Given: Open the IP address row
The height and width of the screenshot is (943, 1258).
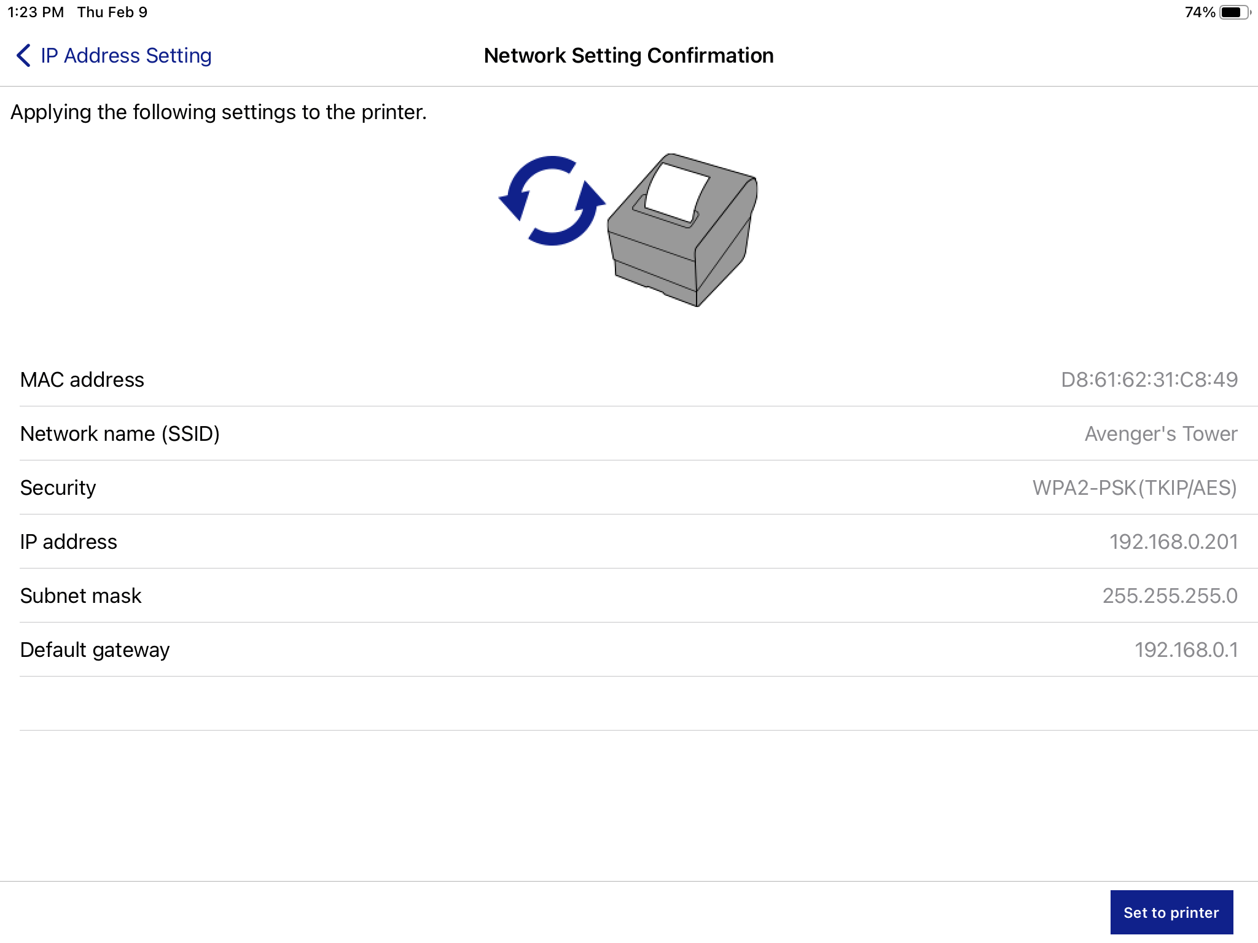Looking at the screenshot, I should (629, 540).
